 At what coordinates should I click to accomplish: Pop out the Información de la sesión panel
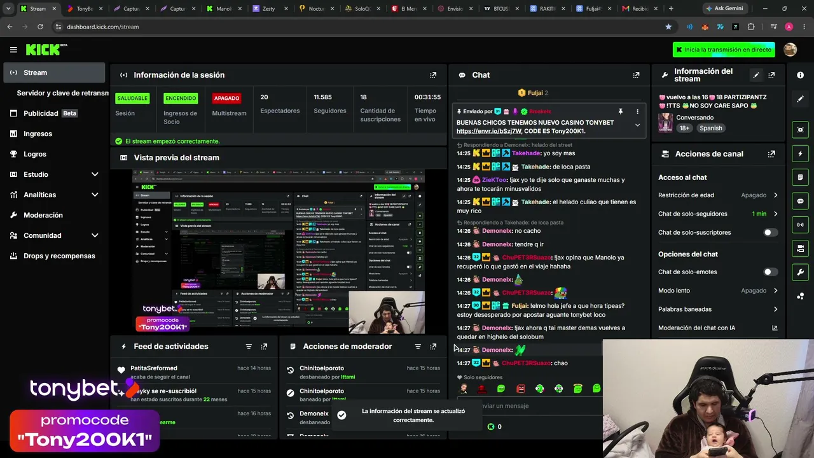pyautogui.click(x=433, y=75)
